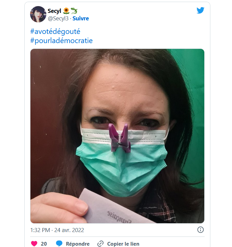Screen dimensions: 232x247
Task: Click the 24 avr. 2022 date
Action: 69,230
